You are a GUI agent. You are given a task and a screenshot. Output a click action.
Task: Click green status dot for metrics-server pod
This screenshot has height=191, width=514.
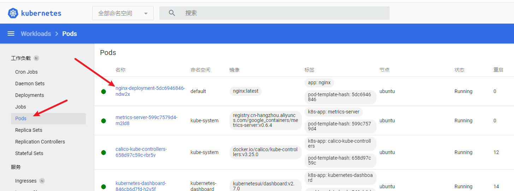(104, 121)
